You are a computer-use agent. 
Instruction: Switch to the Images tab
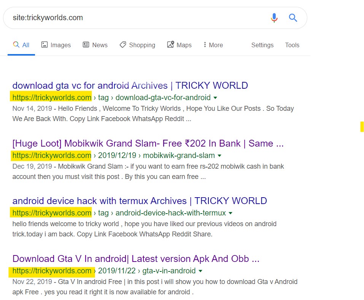pos(56,45)
